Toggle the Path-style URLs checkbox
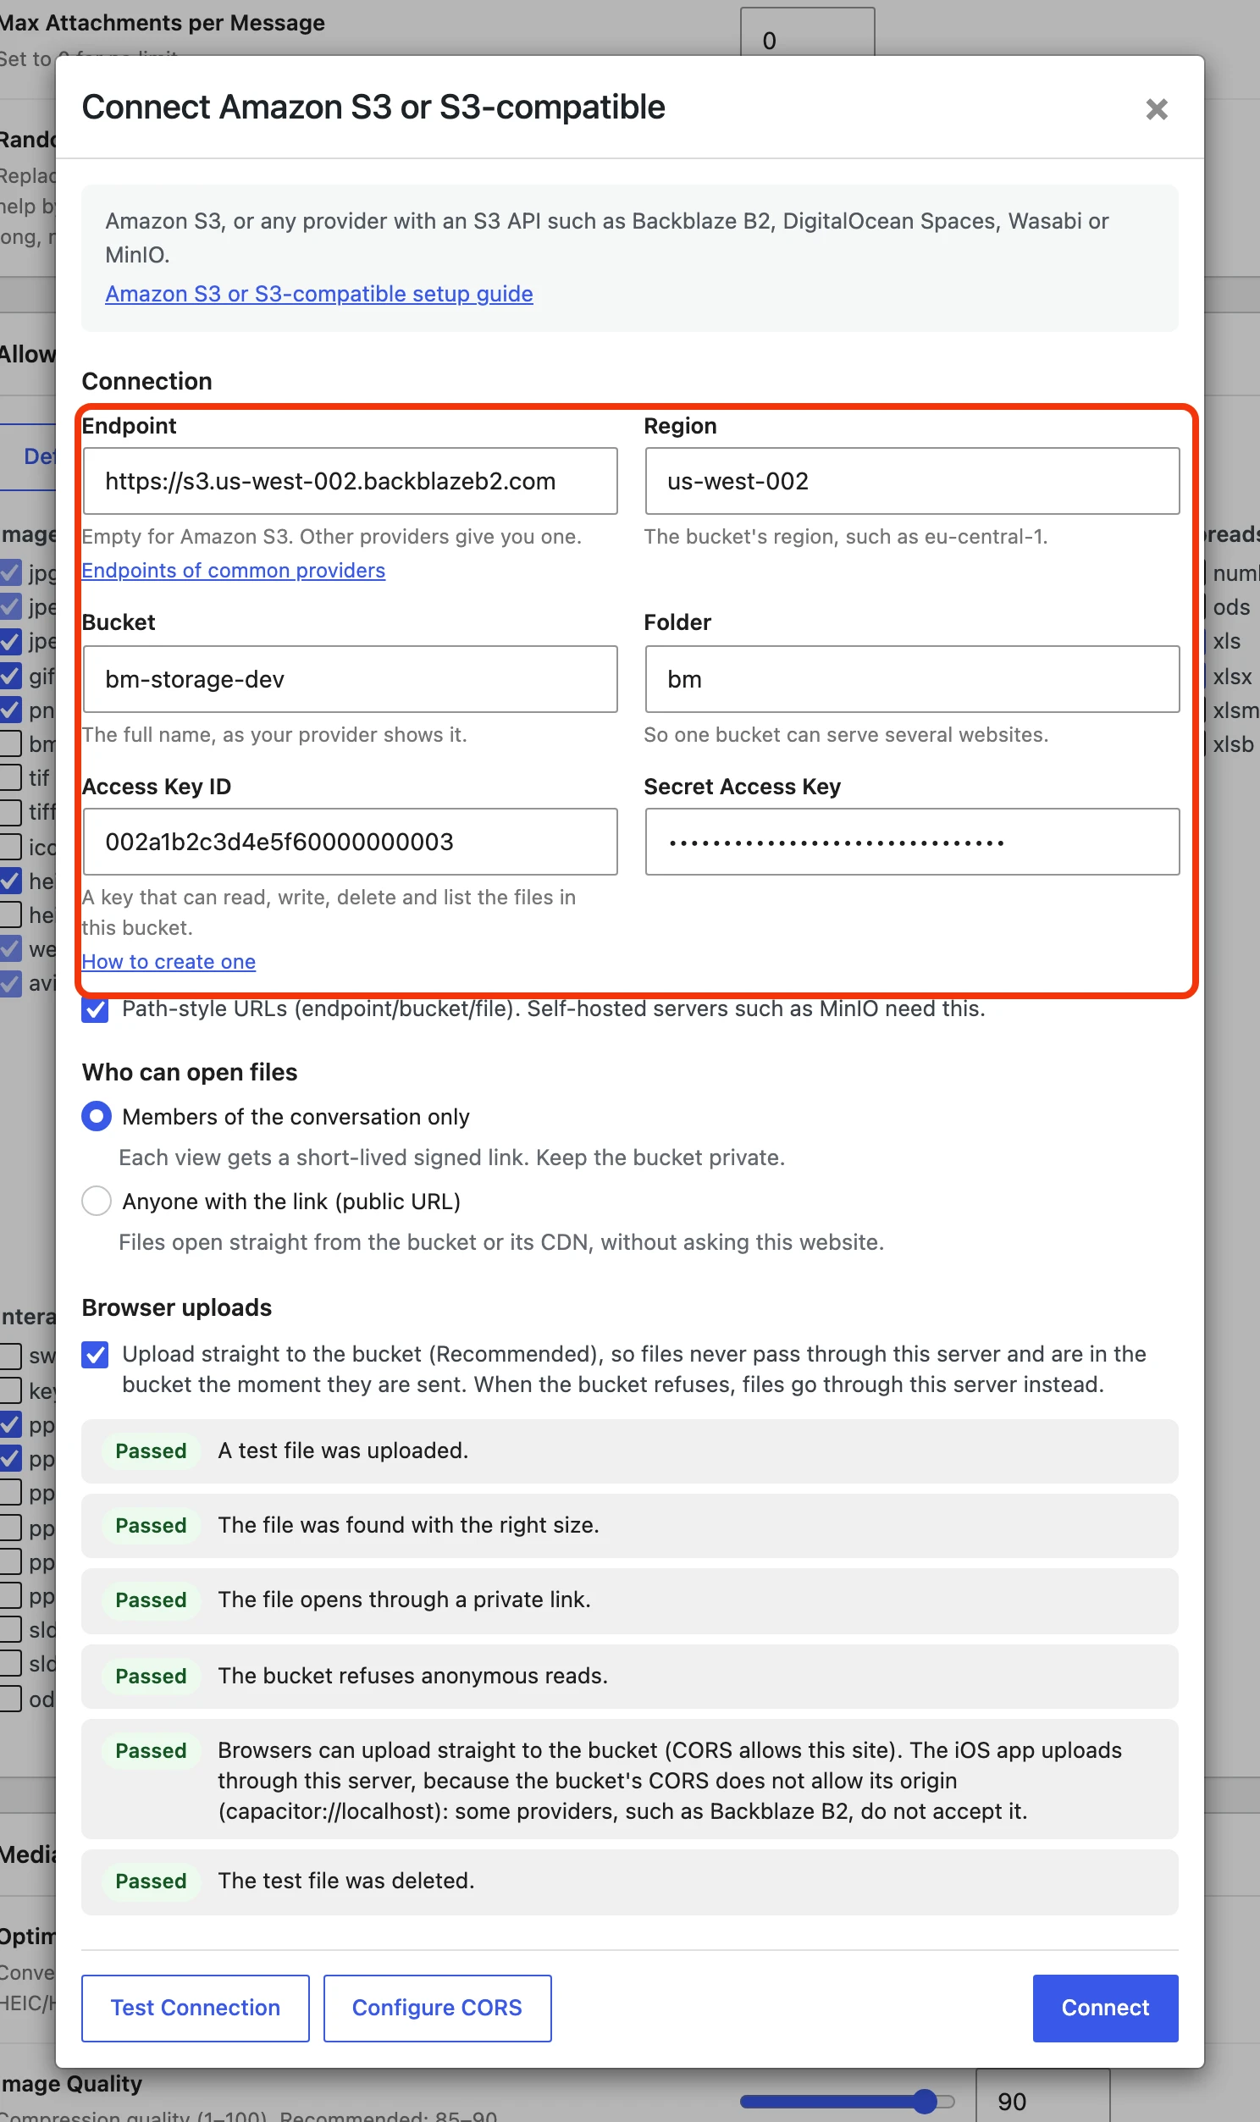Viewport: 1260px width, 2122px height. click(95, 1010)
